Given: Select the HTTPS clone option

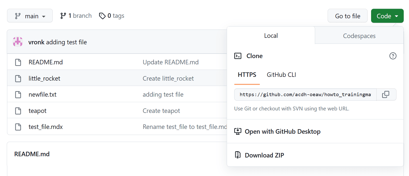Looking at the screenshot, I should click(x=247, y=75).
